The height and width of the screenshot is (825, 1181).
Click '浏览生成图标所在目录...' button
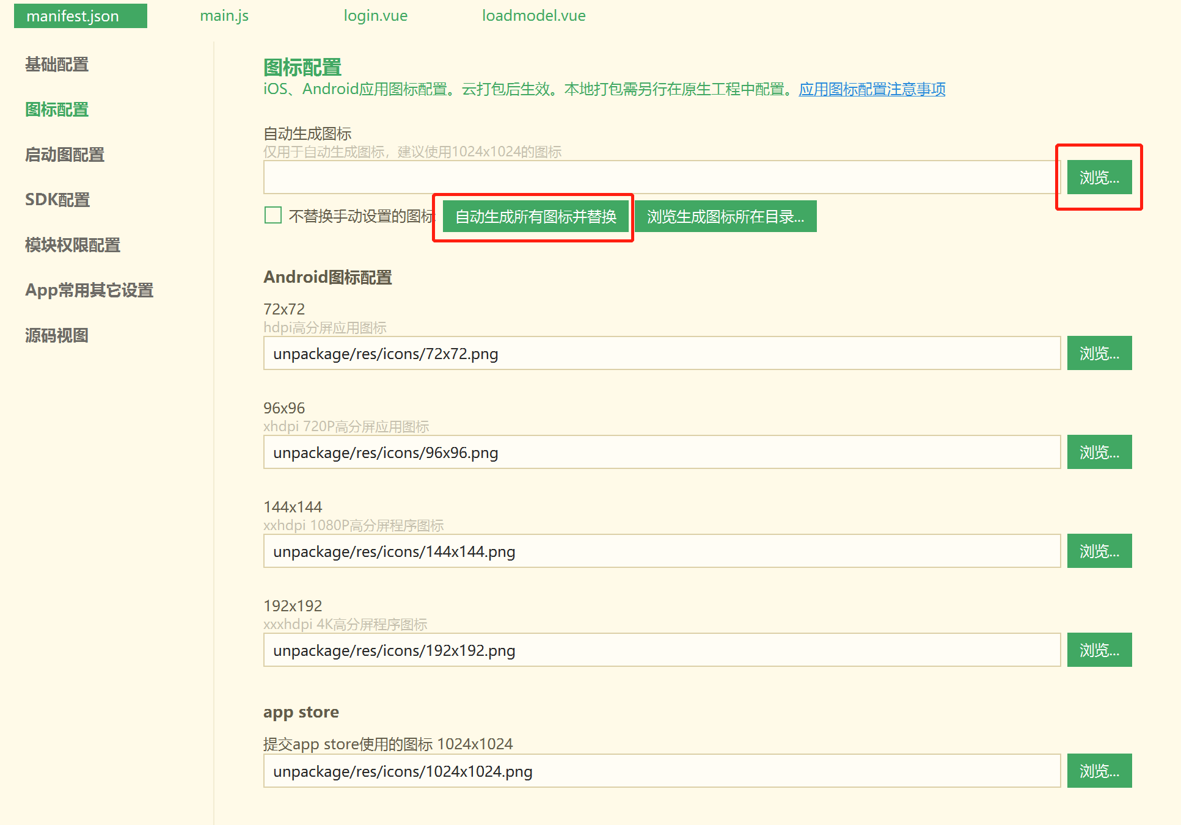coord(725,217)
